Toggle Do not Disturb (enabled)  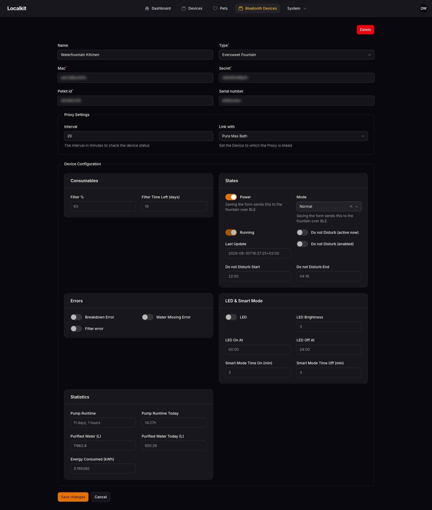302,244
